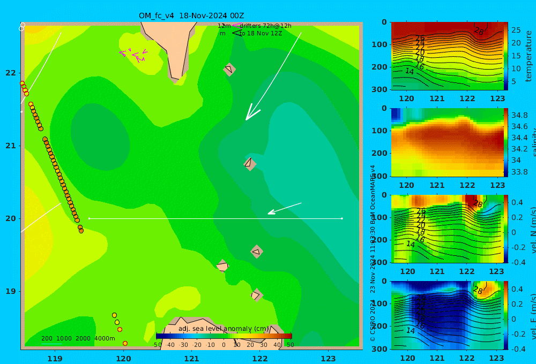The image size is (536, 364).
Task: Click the northernmost diamond island marker near 22N
Action: coord(229,69)
